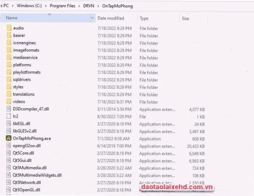Click the size value 6,963 KB
Screen dimensions: 254x196
[x=197, y=161]
